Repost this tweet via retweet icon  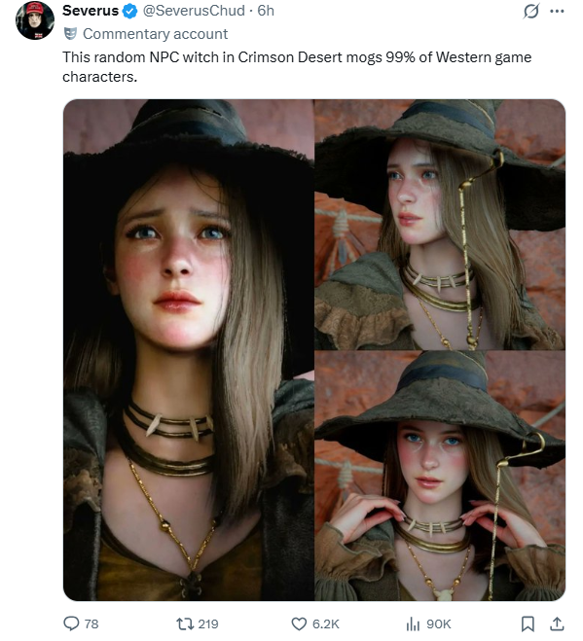click(185, 623)
